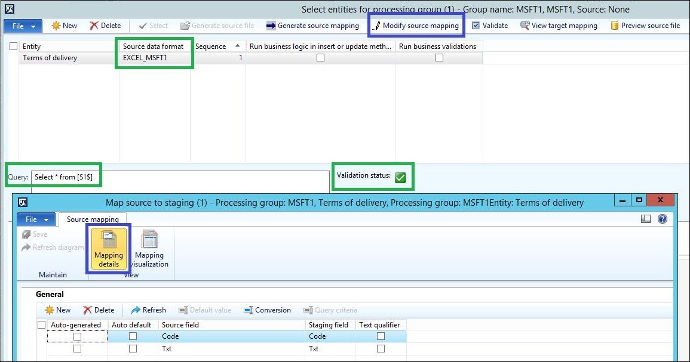Open View target mapping
Image resolution: width=690 pixels, height=362 pixels.
558,26
